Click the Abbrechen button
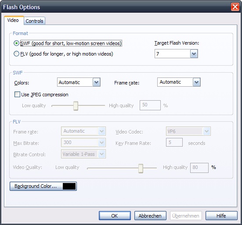This screenshot has height=225, width=242. pos(150,216)
